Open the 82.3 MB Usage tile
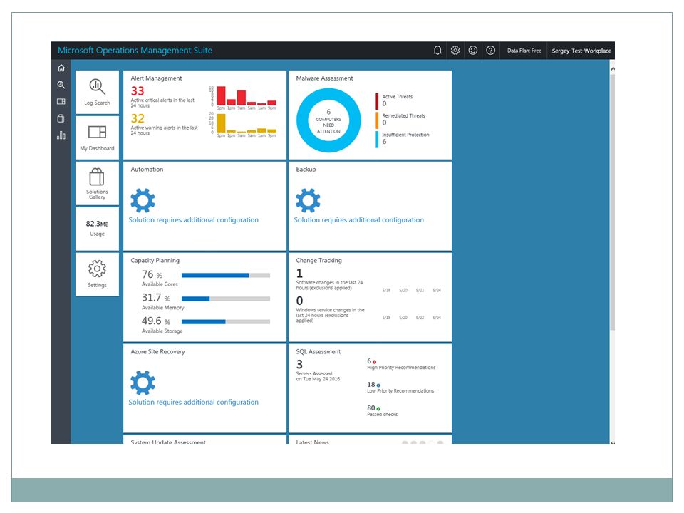This screenshot has height=513, width=684. tap(98, 229)
